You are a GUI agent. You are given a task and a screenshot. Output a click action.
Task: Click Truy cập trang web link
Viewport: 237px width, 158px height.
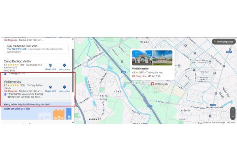[x=17, y=49]
